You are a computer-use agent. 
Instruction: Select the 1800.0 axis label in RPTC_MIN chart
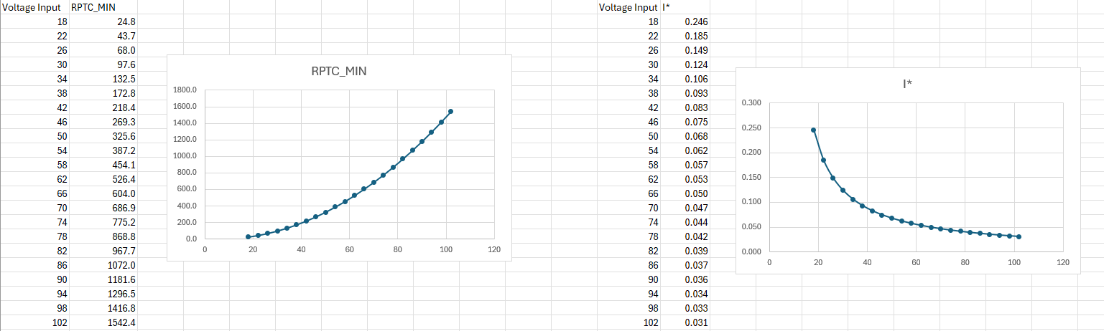pyautogui.click(x=185, y=90)
